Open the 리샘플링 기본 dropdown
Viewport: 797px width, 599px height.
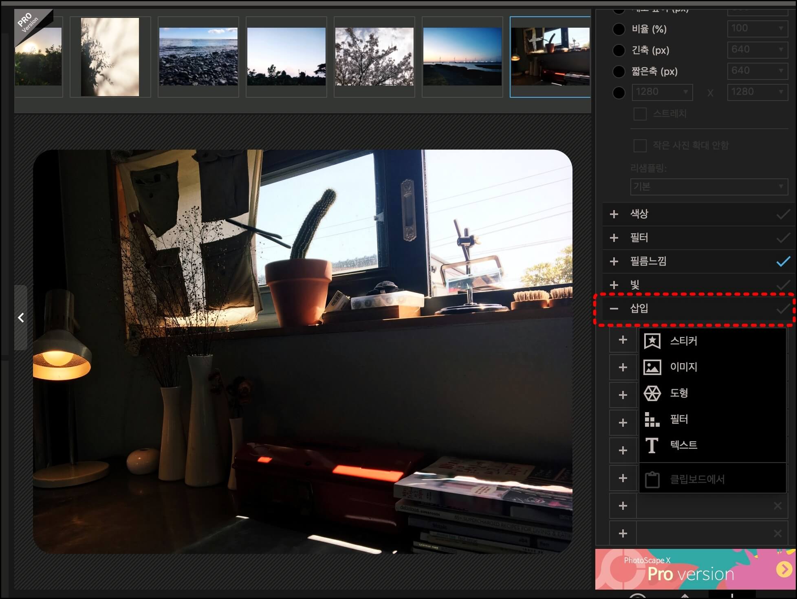tap(708, 187)
